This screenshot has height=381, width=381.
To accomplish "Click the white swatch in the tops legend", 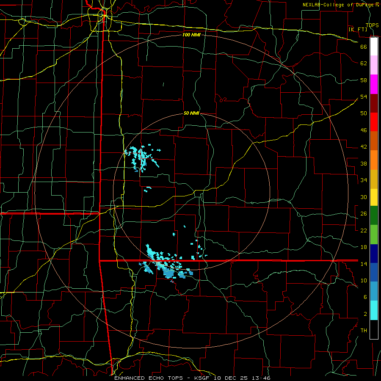I will pos(374,47).
